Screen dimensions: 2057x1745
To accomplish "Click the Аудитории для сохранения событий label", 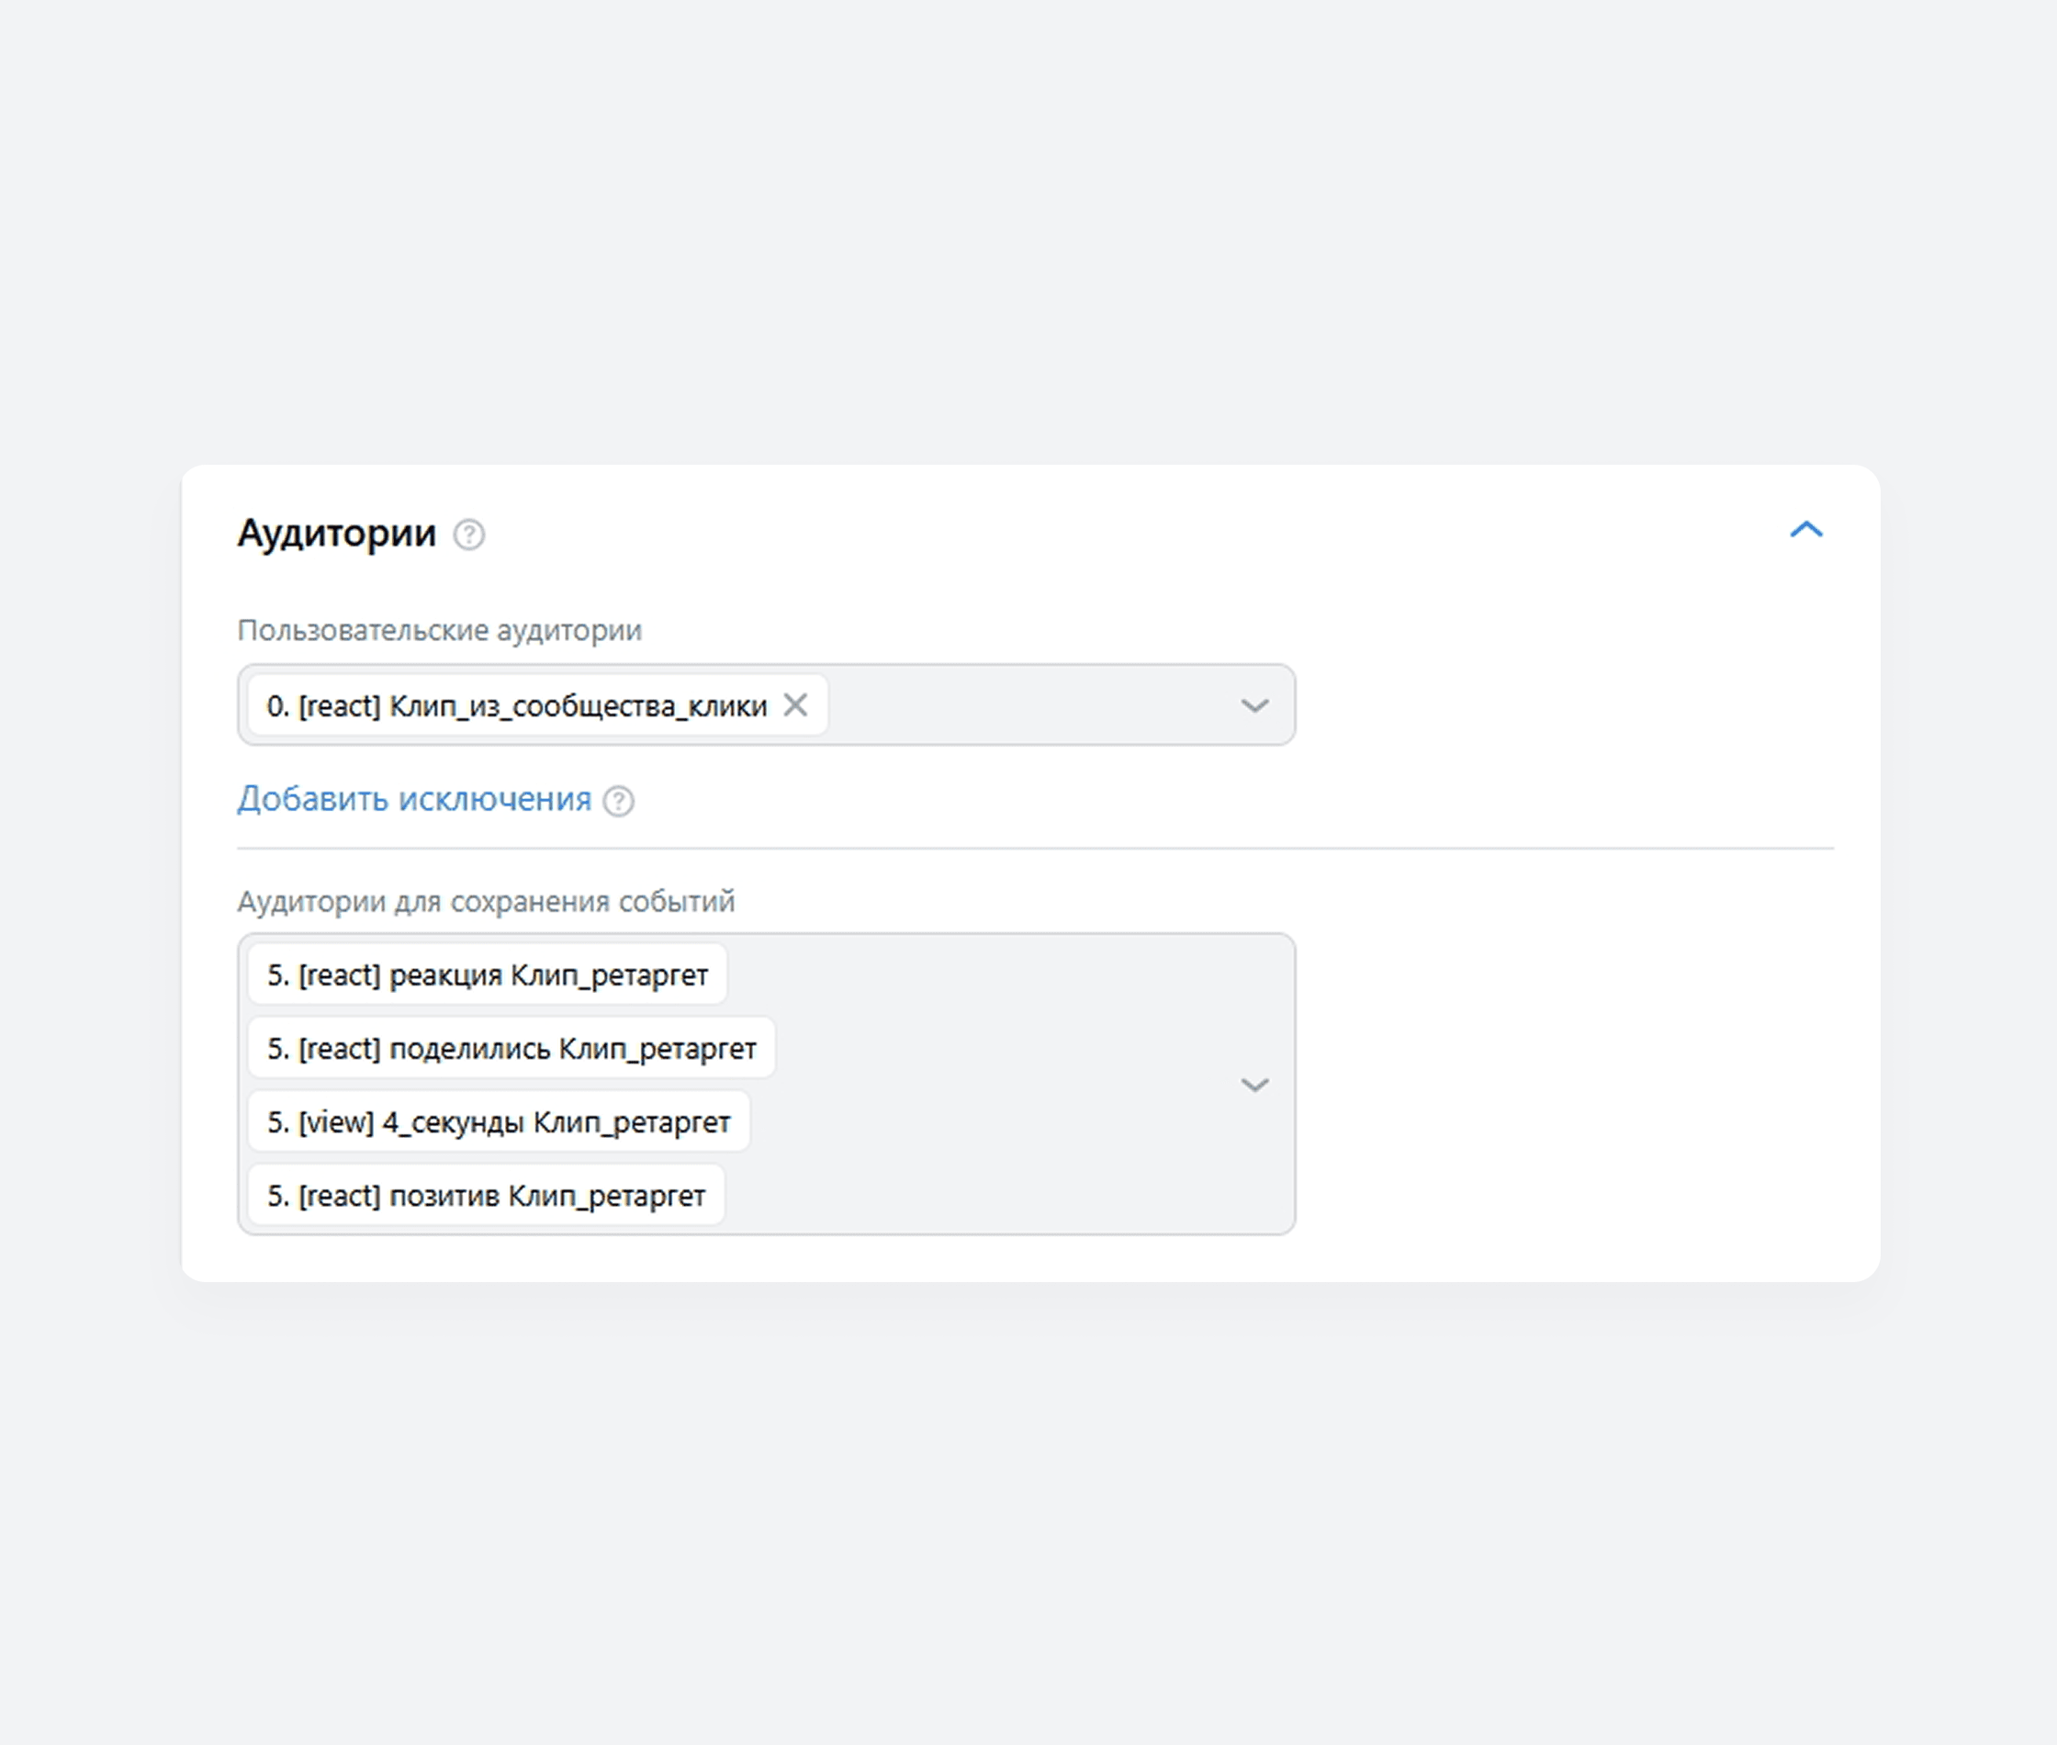I will click(x=486, y=901).
